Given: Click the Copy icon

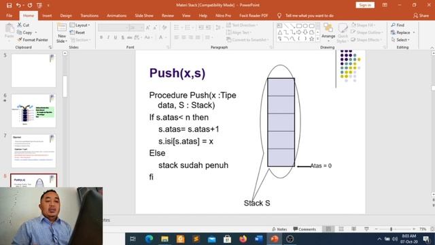Looking at the screenshot, I should (x=24, y=33).
